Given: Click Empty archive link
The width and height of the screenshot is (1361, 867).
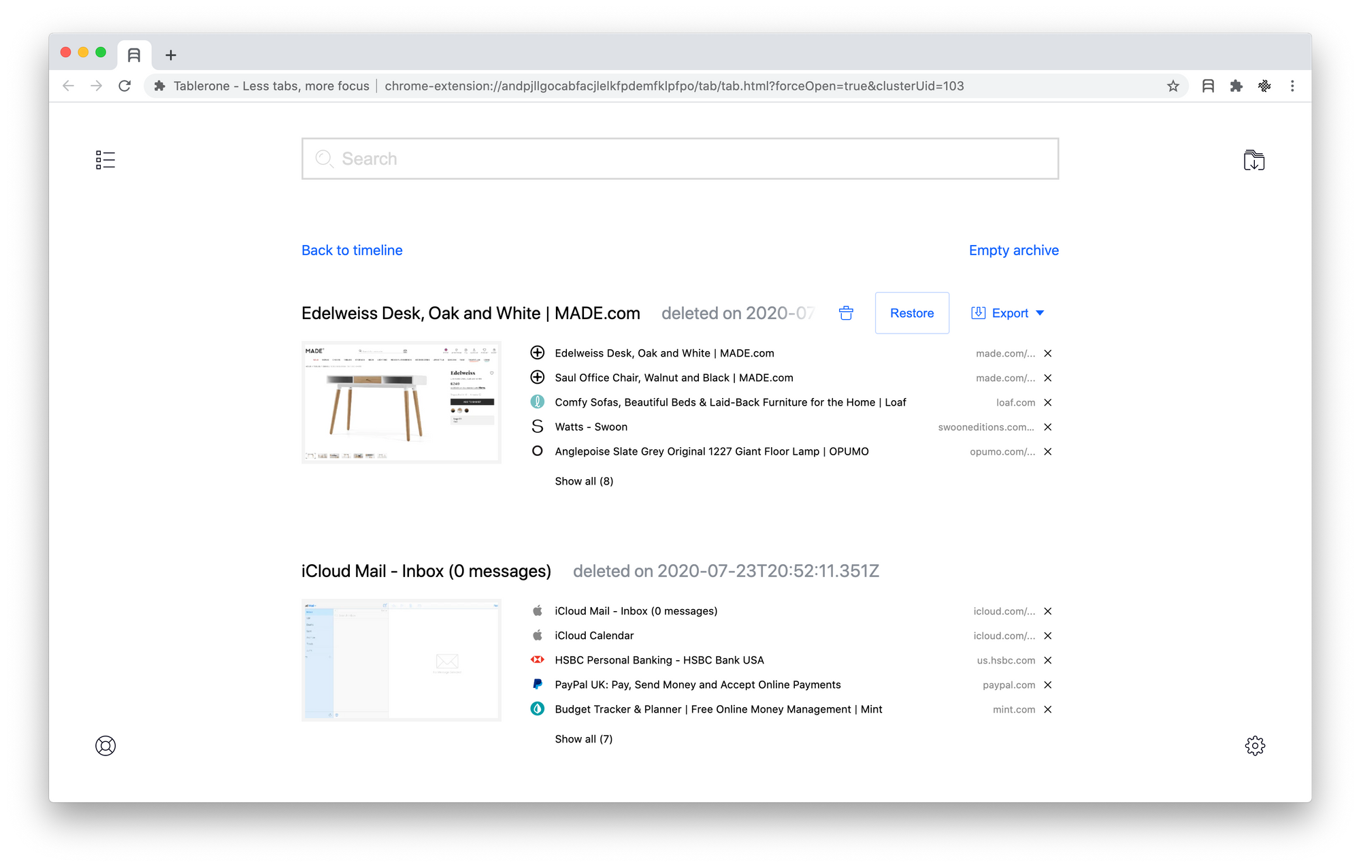Looking at the screenshot, I should pyautogui.click(x=1014, y=250).
